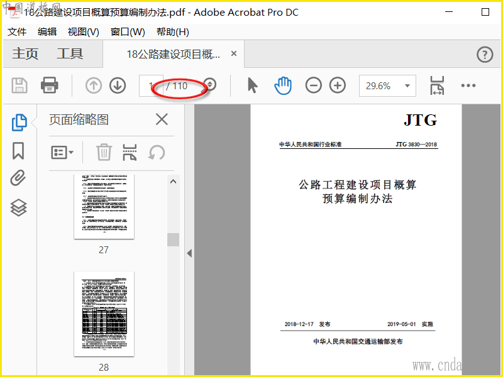Open the Bookmarks panel icon
Screen dimensions: 503x377
point(18,151)
